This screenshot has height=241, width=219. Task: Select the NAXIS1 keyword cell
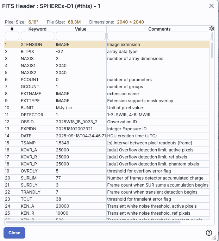[37, 66]
